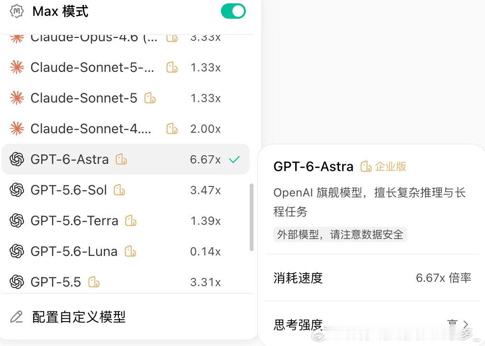Click the OpenAI logo next to GPT-5.6-Sol
This screenshot has height=346, width=485.
pos(17,190)
